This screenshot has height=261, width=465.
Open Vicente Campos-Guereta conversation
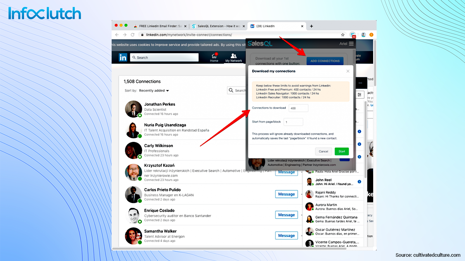(x=333, y=243)
